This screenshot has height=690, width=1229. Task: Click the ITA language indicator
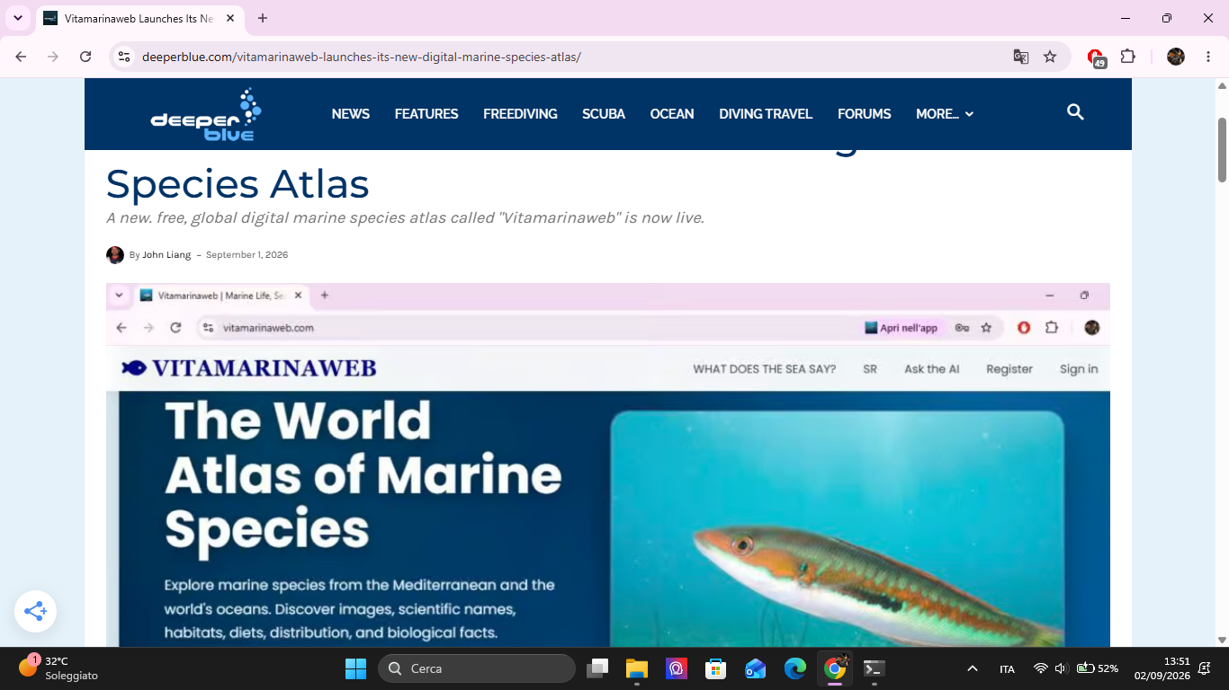pos(1008,668)
